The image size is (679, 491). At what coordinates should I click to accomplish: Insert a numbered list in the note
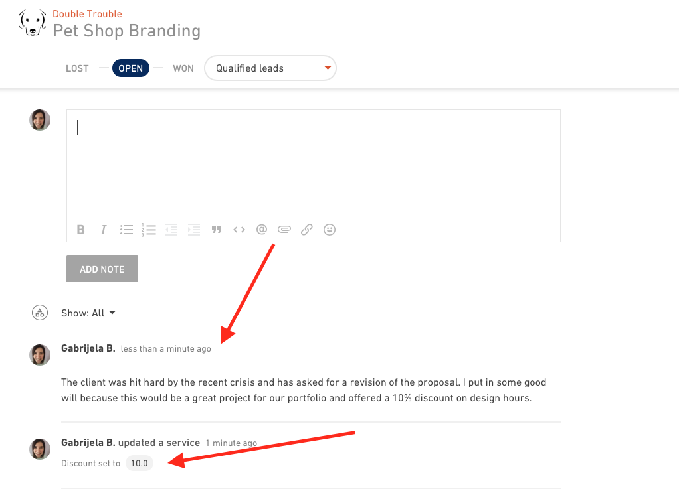149,230
